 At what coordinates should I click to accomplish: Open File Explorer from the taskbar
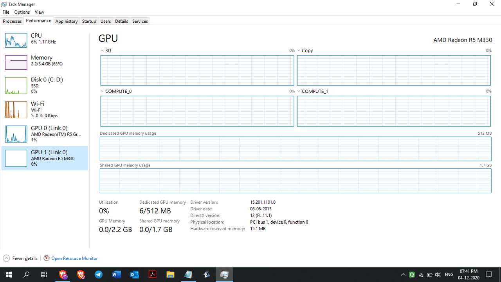pyautogui.click(x=170, y=275)
